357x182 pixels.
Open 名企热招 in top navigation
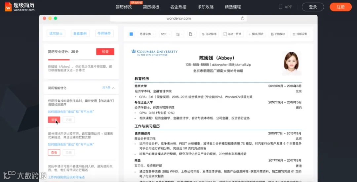click(178, 7)
